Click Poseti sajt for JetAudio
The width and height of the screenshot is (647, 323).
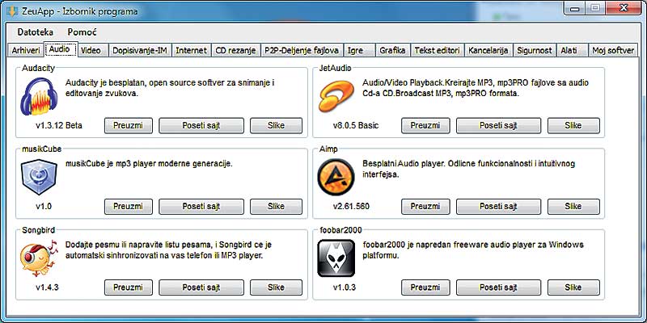(x=498, y=125)
